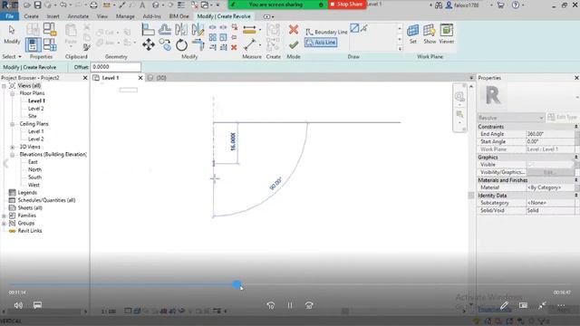The height and width of the screenshot is (326, 580).
Task: Activate the Boundary Line mode
Action: (x=326, y=33)
